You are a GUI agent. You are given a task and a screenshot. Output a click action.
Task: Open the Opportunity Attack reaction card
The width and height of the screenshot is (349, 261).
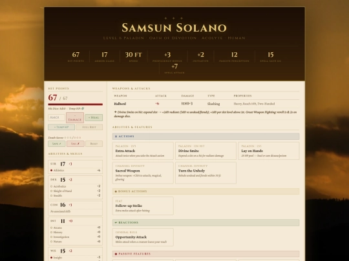(143, 237)
